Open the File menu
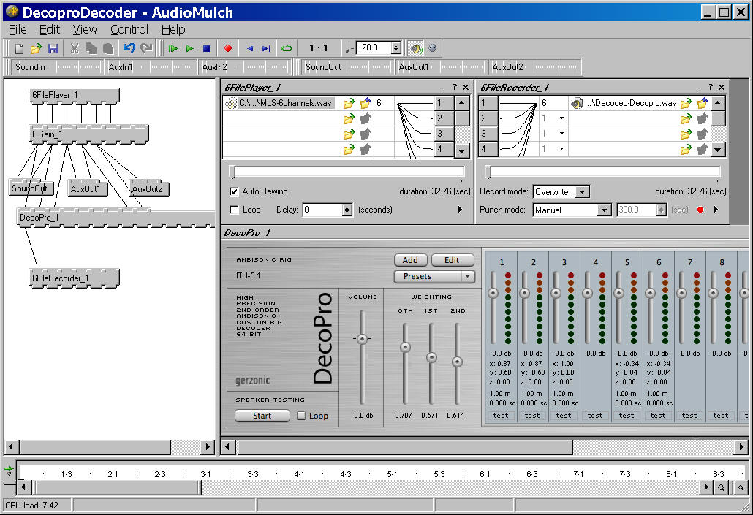The height and width of the screenshot is (515, 753). click(x=18, y=30)
